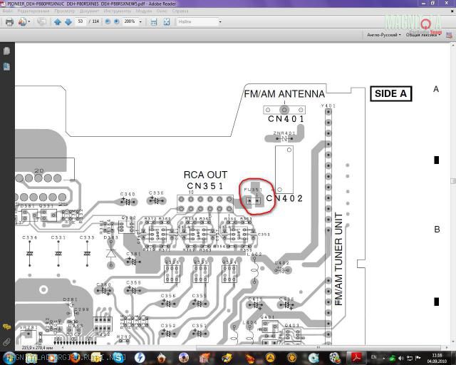The image size is (456, 365).
Task: Expand the export PDF icon's dropdown arrow
Action: pyautogui.click(x=29, y=22)
